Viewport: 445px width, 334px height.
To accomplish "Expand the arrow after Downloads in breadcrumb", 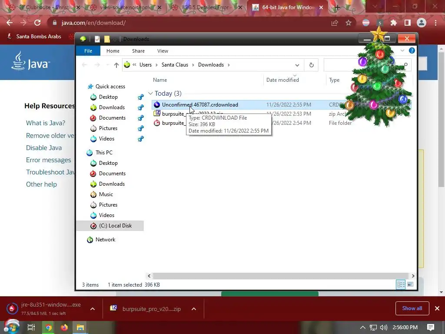I will (229, 65).
